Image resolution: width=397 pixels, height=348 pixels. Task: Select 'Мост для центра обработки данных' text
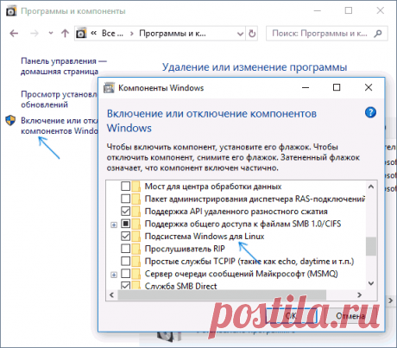click(213, 187)
